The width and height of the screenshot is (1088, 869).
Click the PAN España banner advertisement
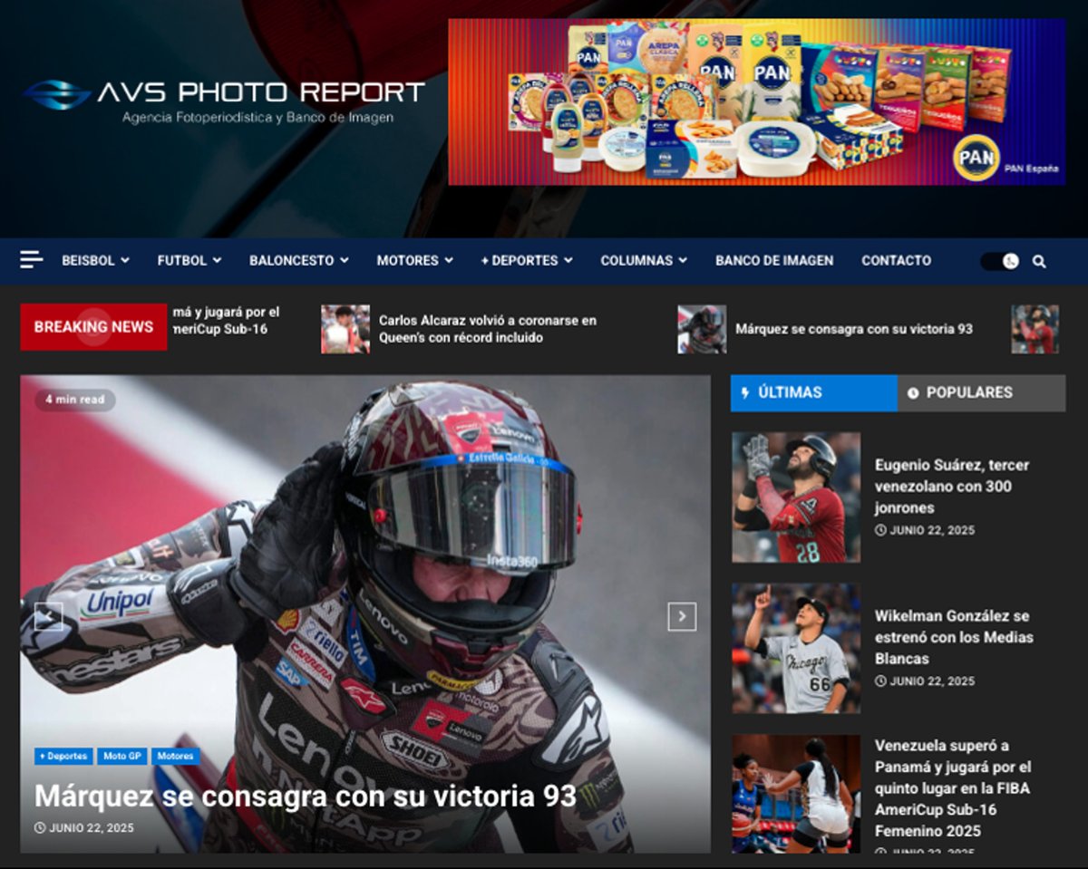pyautogui.click(x=757, y=102)
